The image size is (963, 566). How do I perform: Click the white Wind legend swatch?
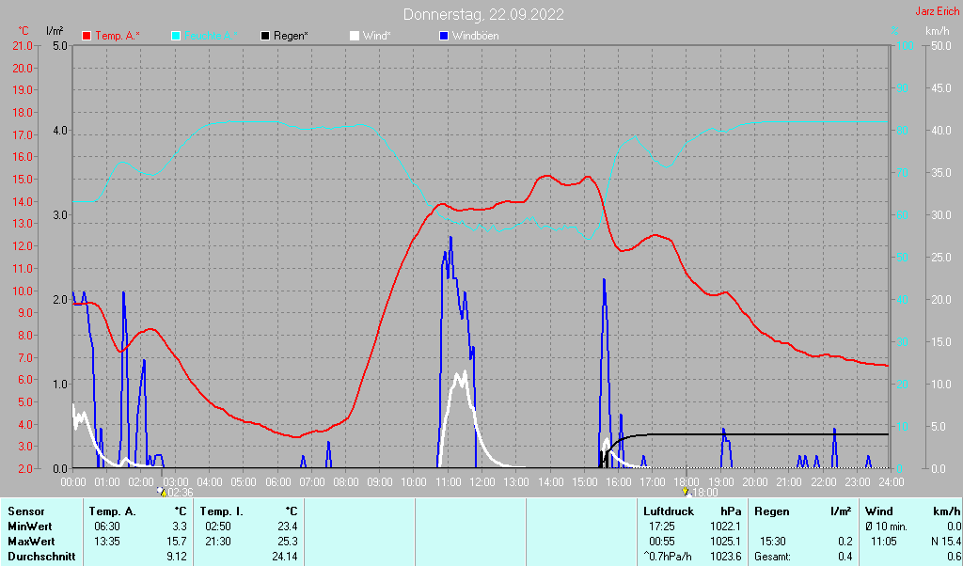355,37
